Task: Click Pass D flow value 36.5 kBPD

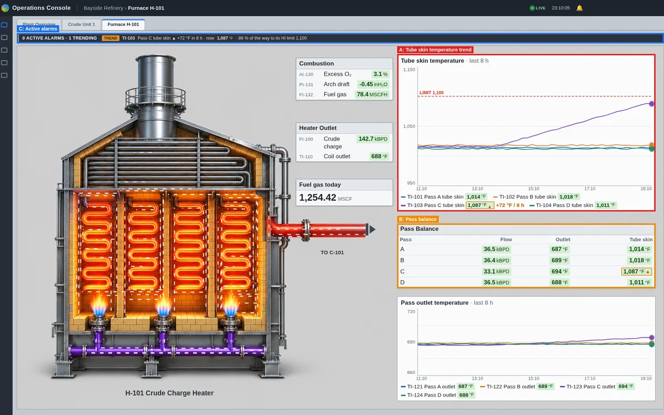Action: coord(496,282)
